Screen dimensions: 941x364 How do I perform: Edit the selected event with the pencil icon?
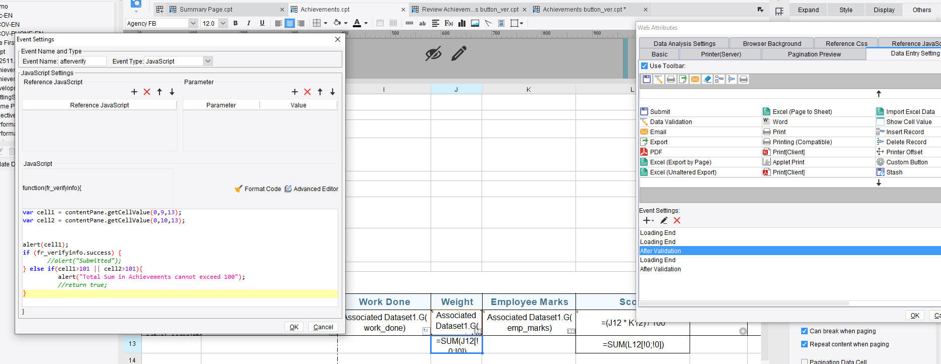[664, 220]
